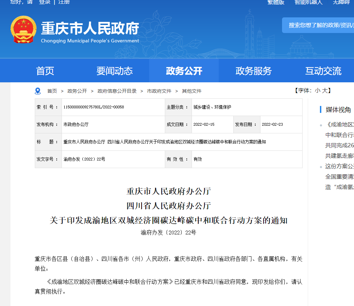Select the 政务公开 navigation tab
The width and height of the screenshot is (354, 306).
(184, 71)
